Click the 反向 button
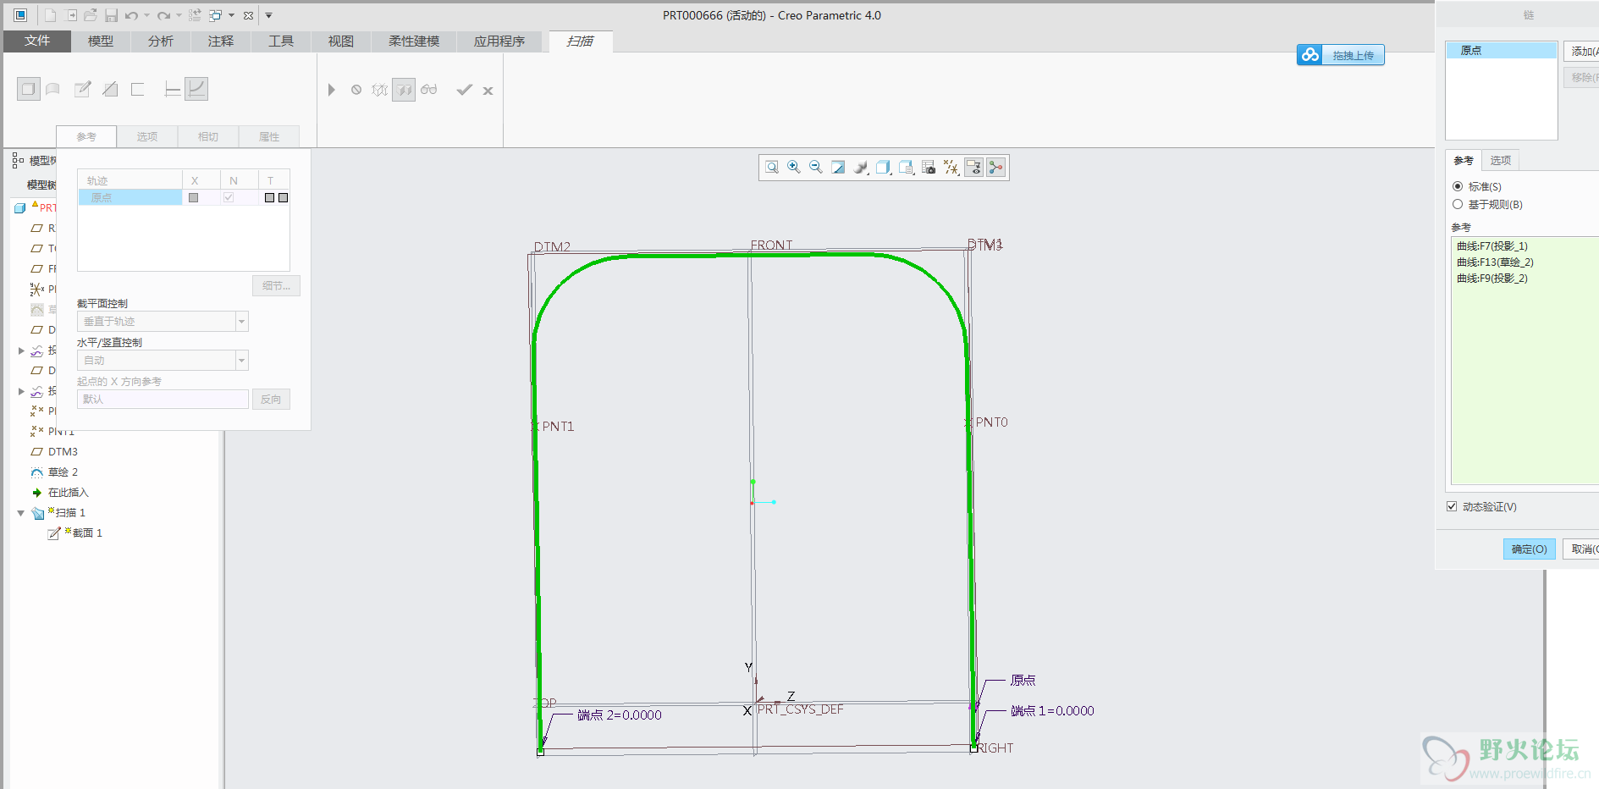The width and height of the screenshot is (1599, 789). 271,400
